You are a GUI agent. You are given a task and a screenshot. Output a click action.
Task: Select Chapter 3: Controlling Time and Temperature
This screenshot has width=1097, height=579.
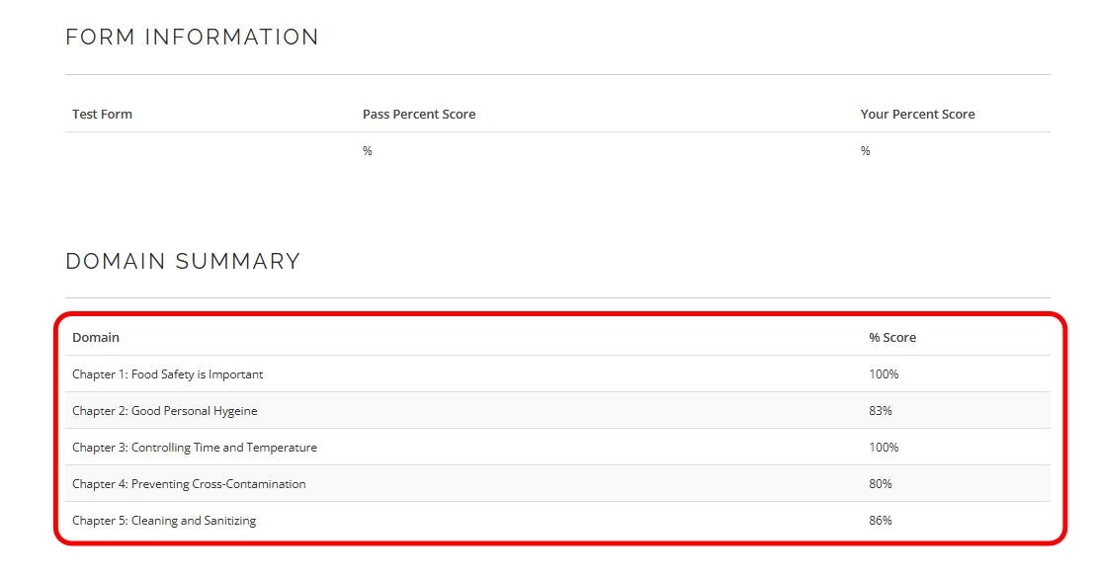coord(195,448)
